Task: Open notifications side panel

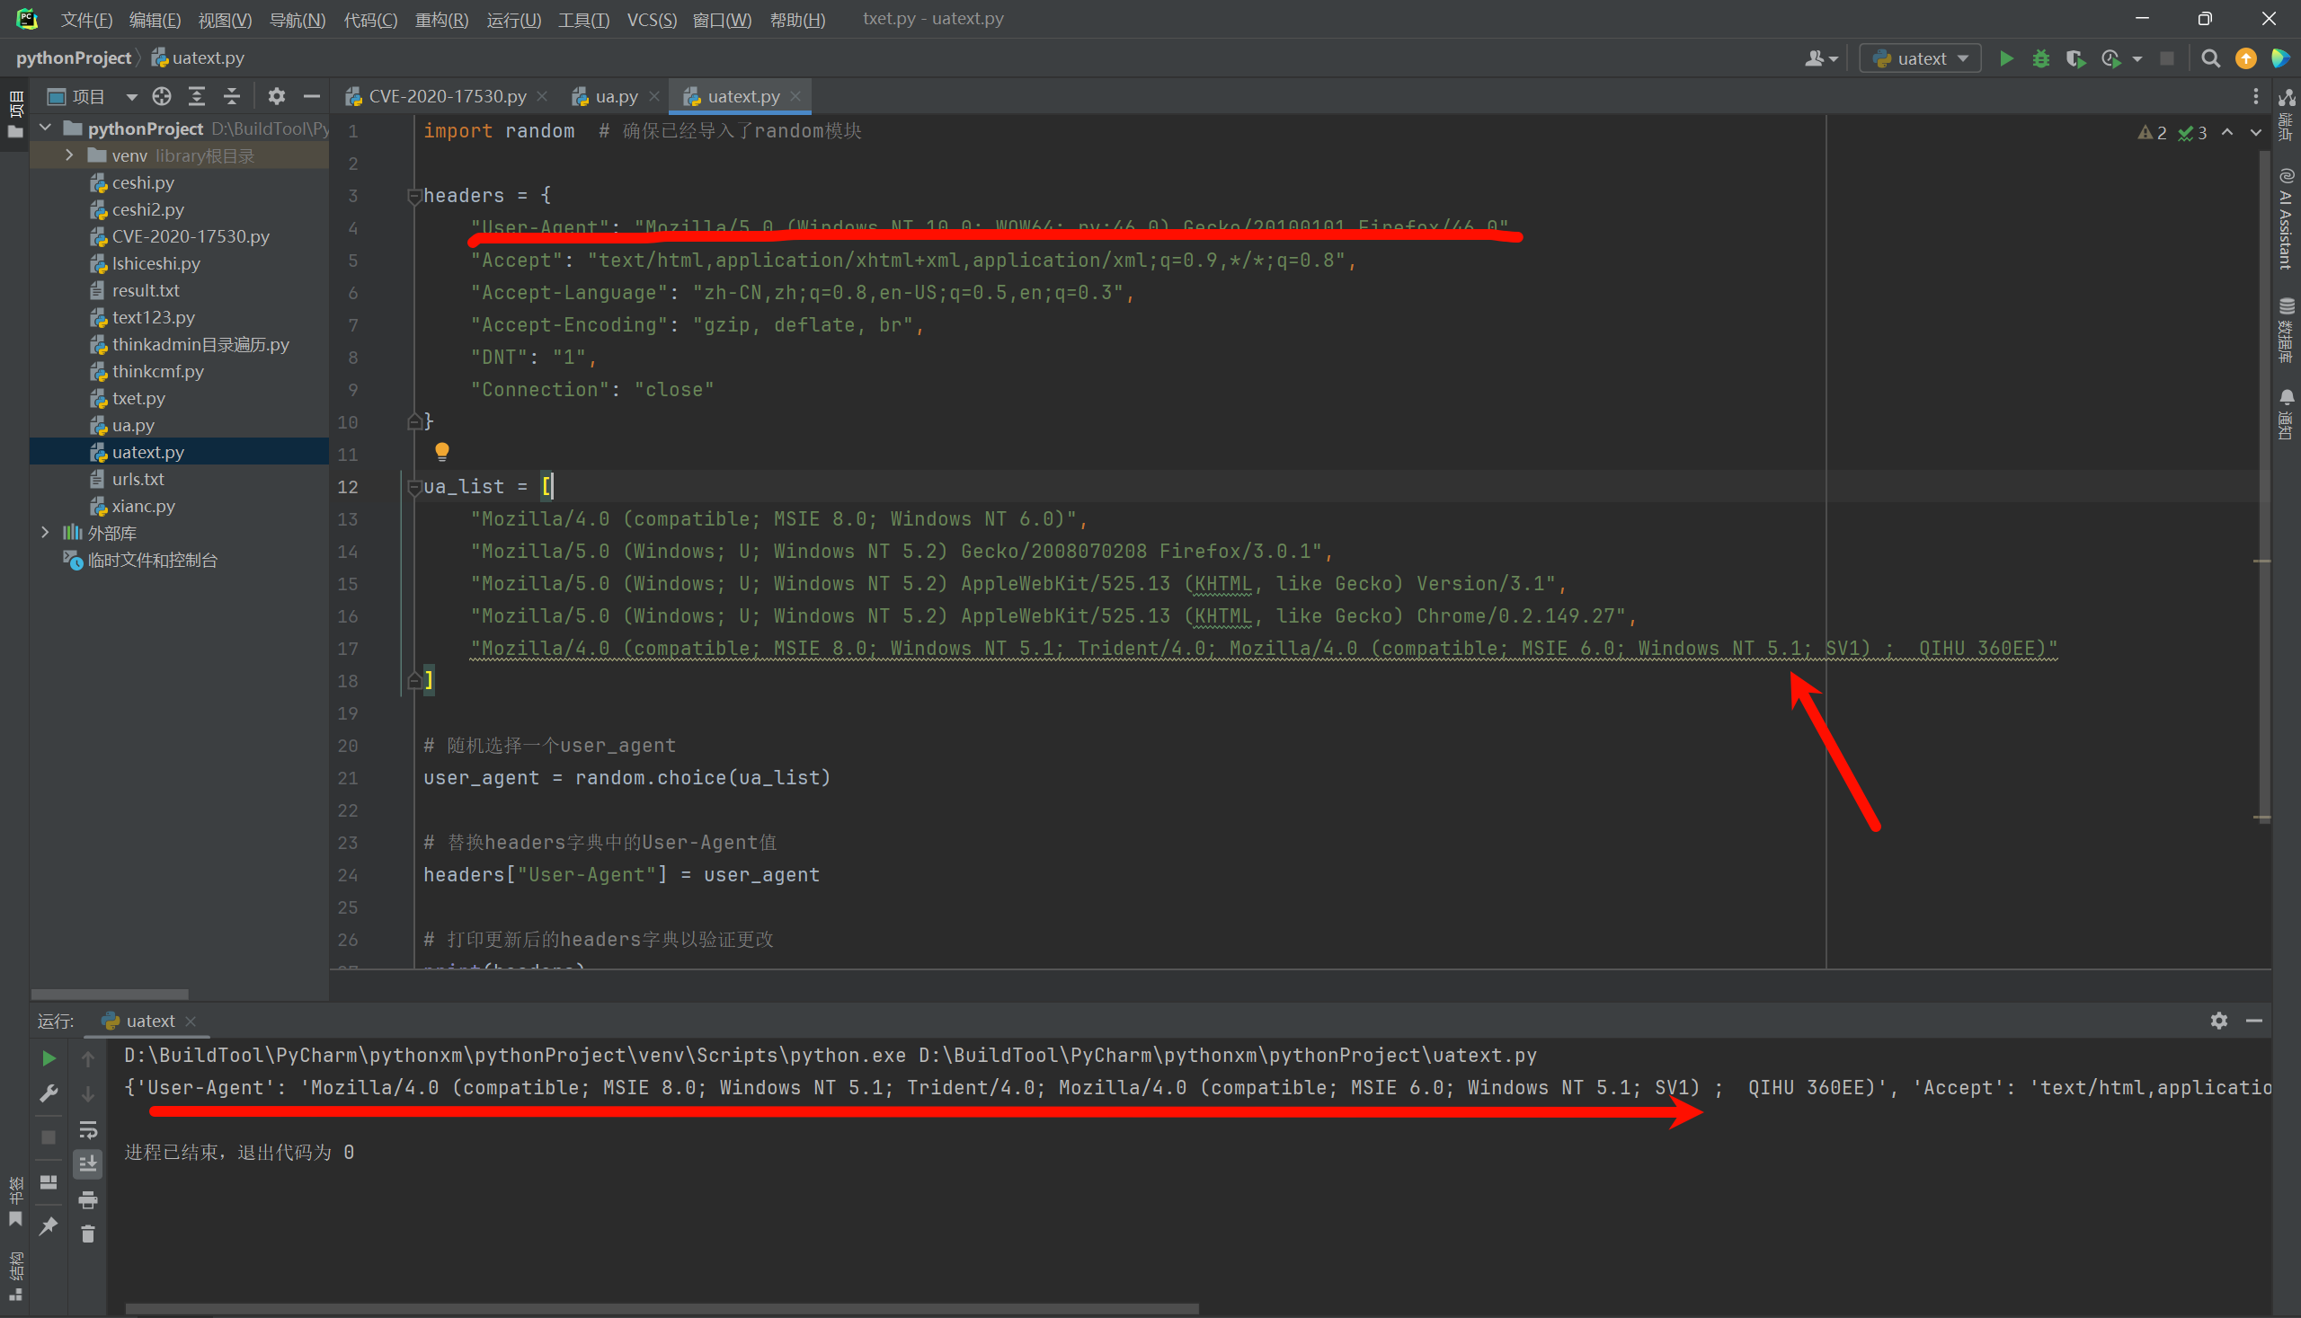Action: click(2287, 414)
